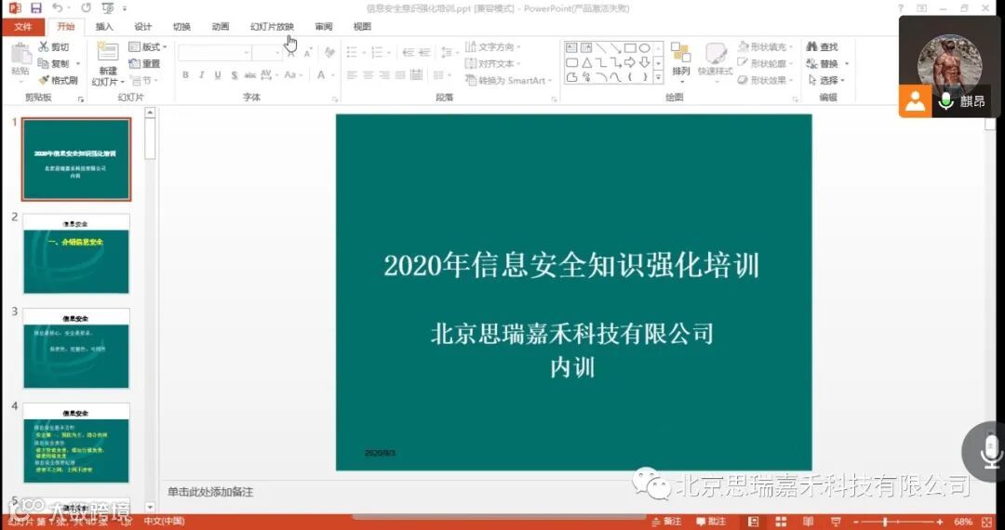Switch to the Review (审阅) tab
Viewport: 1005px width, 530px height.
point(324,27)
